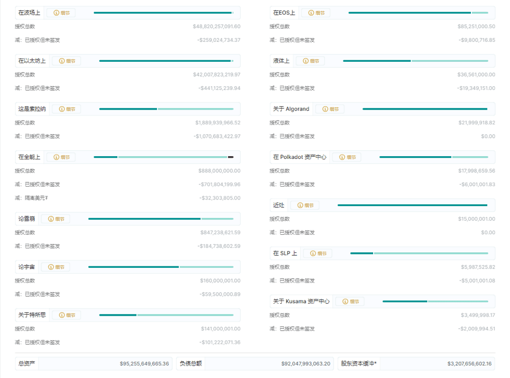The width and height of the screenshot is (510, 378).
Task: Click the 股东资本缓冲* figure
Action: click(x=469, y=363)
